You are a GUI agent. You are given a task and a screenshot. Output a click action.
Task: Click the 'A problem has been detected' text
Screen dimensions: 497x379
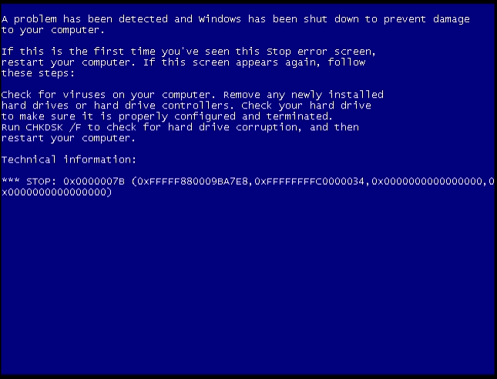coord(85,19)
